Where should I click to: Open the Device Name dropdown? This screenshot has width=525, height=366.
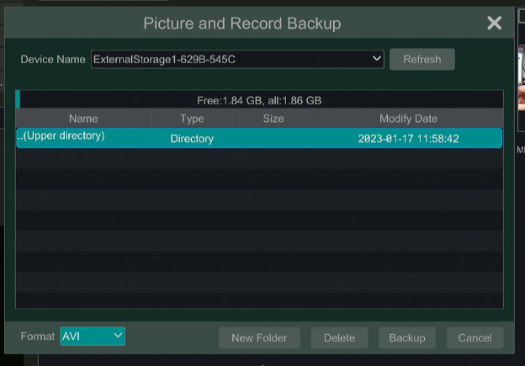[x=237, y=59]
